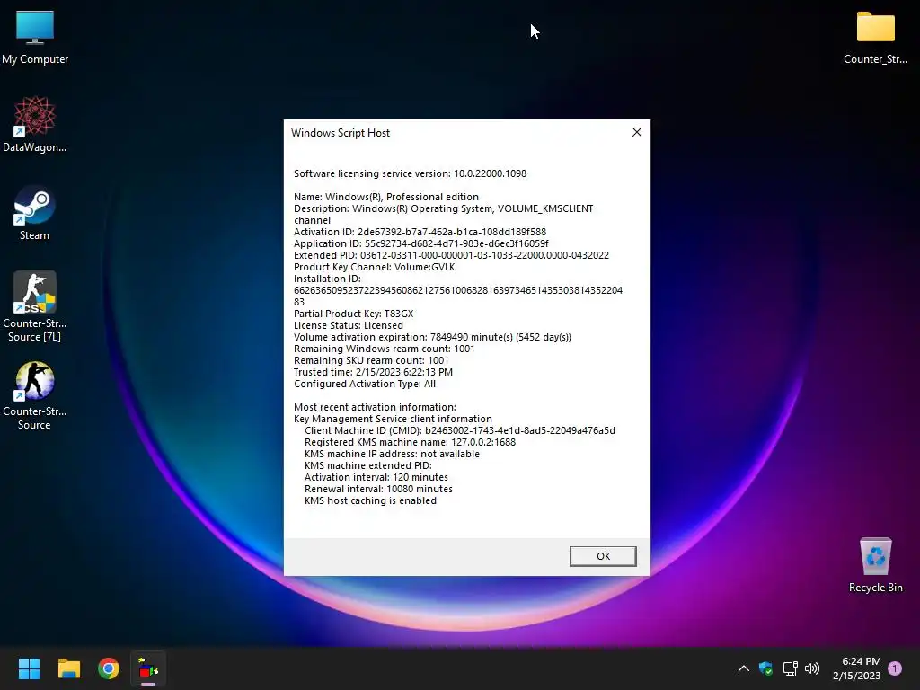Select the Recycle Bin icon
This screenshot has width=920, height=690.
click(875, 565)
